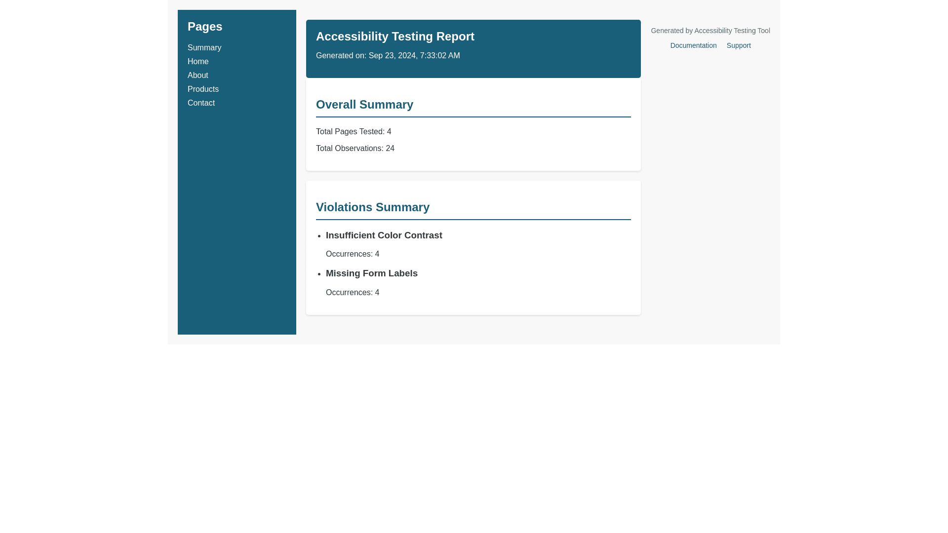The height and width of the screenshot is (533, 948).
Task: Open the Summary page link
Action: [x=204, y=48]
